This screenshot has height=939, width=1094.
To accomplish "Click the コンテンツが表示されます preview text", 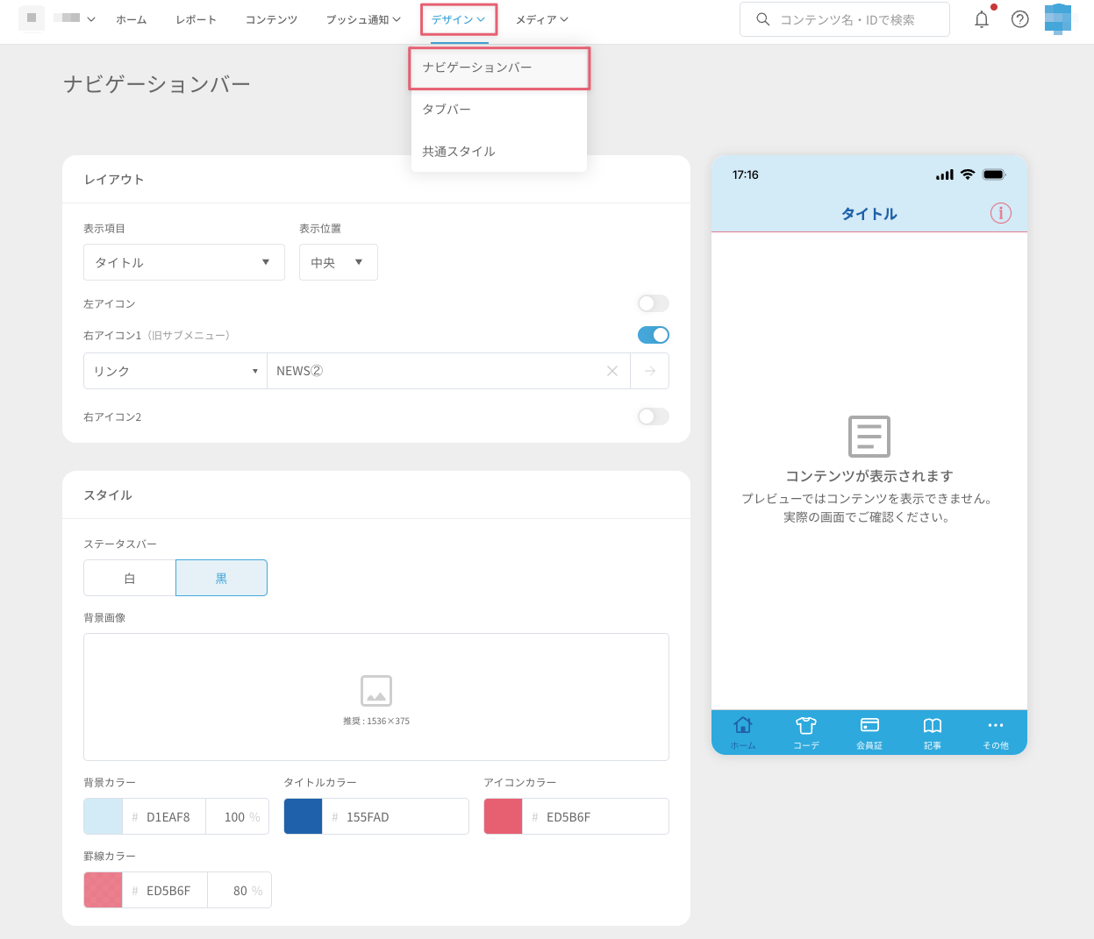I will tap(869, 476).
